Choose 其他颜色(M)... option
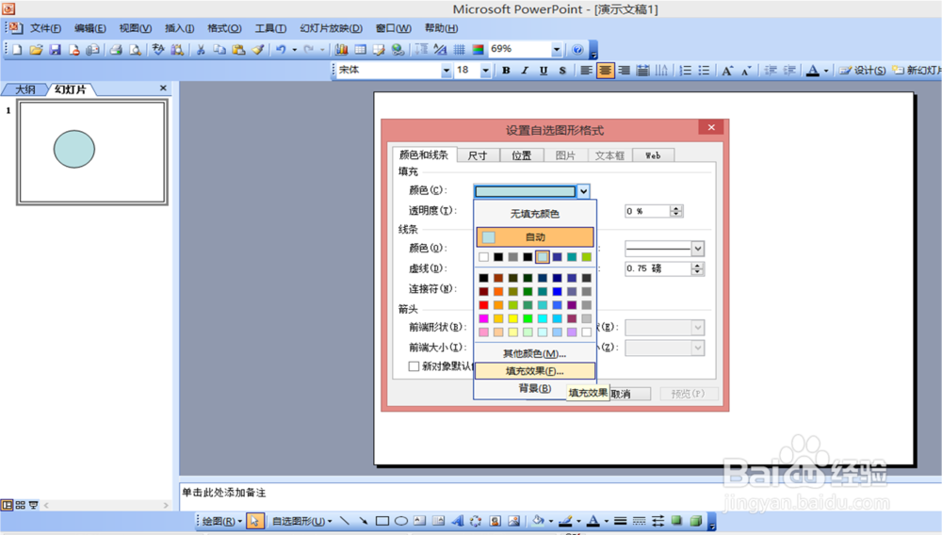 point(535,353)
